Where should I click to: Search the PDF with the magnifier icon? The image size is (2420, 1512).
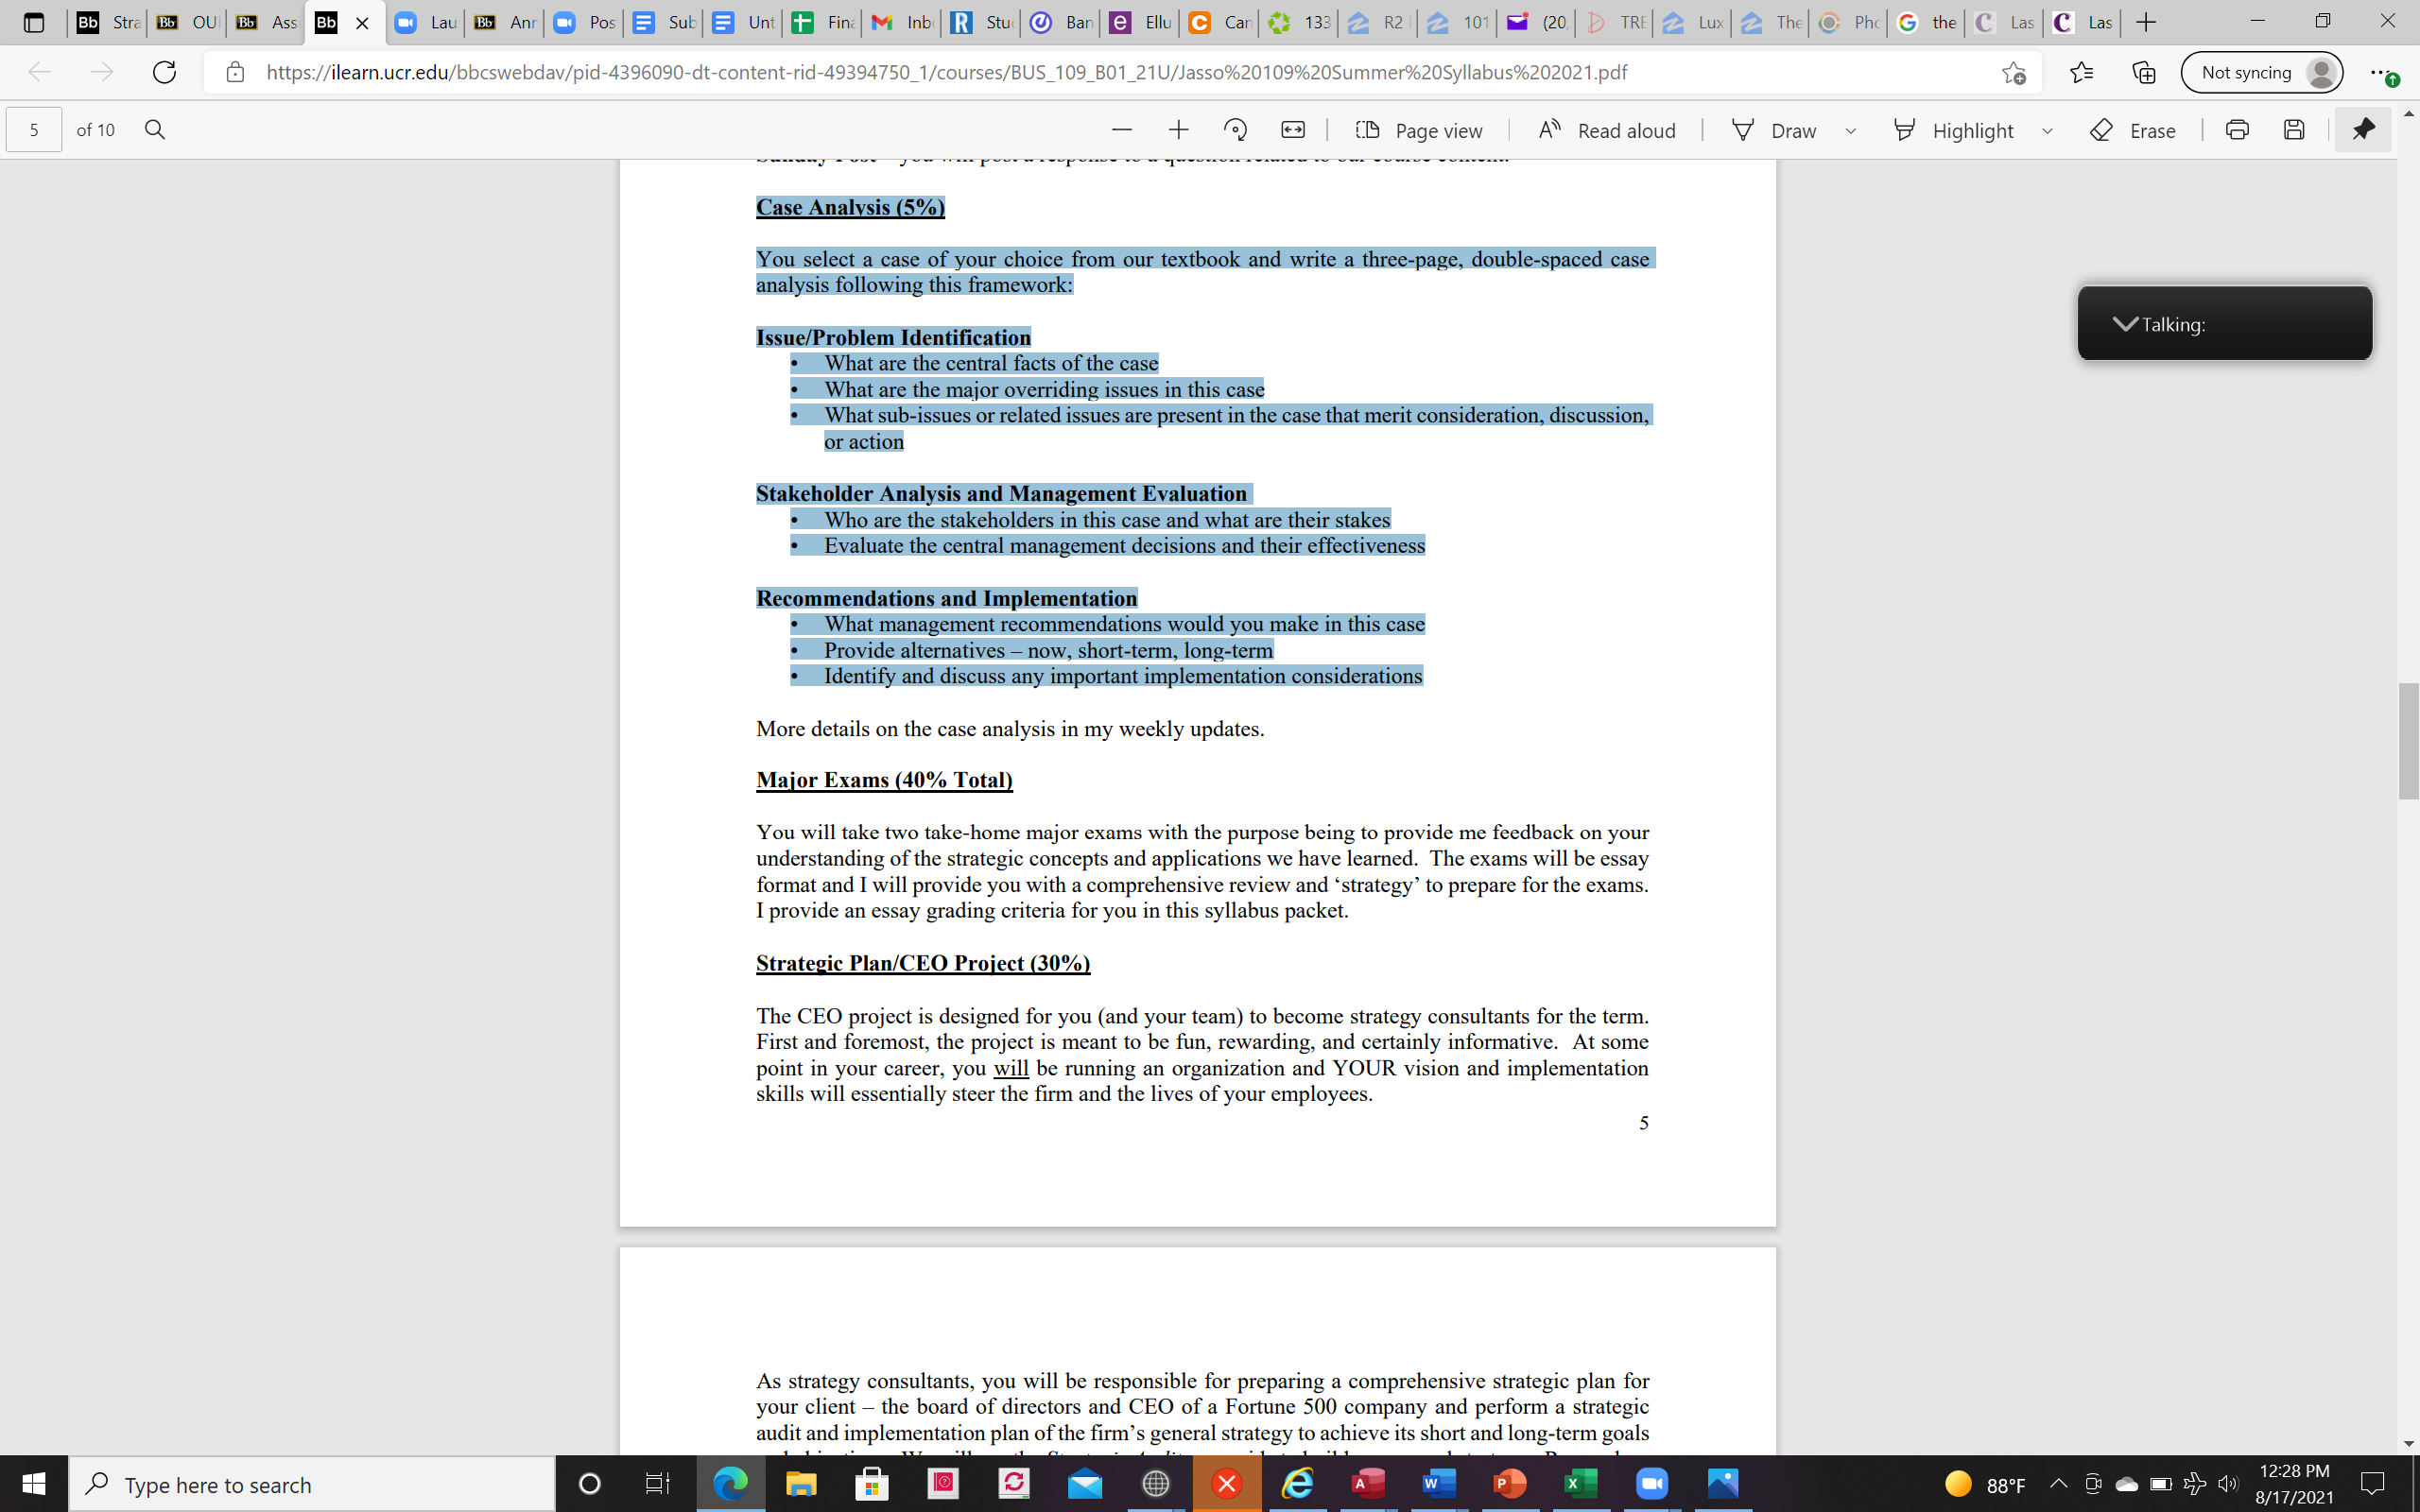pos(155,130)
